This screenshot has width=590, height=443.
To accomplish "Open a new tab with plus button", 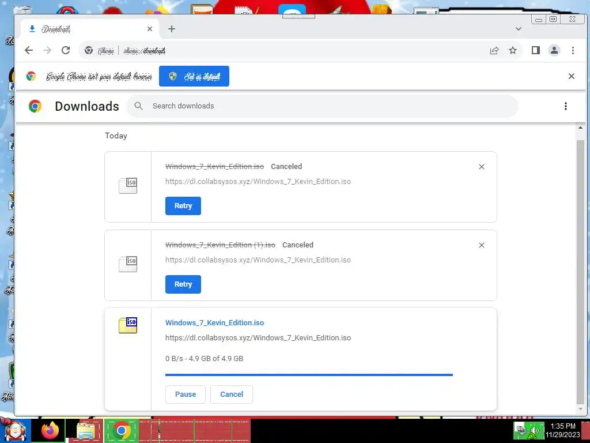I will point(172,29).
